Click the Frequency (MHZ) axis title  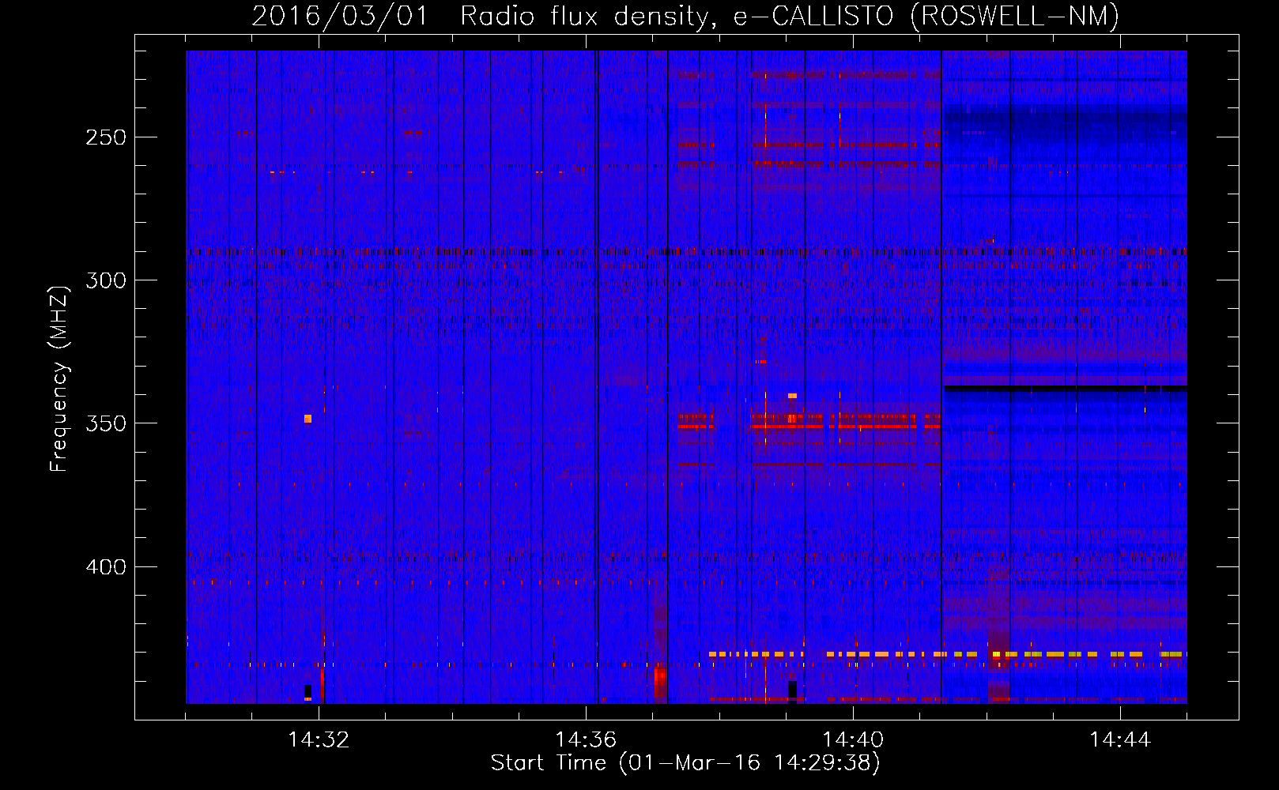pyautogui.click(x=59, y=378)
